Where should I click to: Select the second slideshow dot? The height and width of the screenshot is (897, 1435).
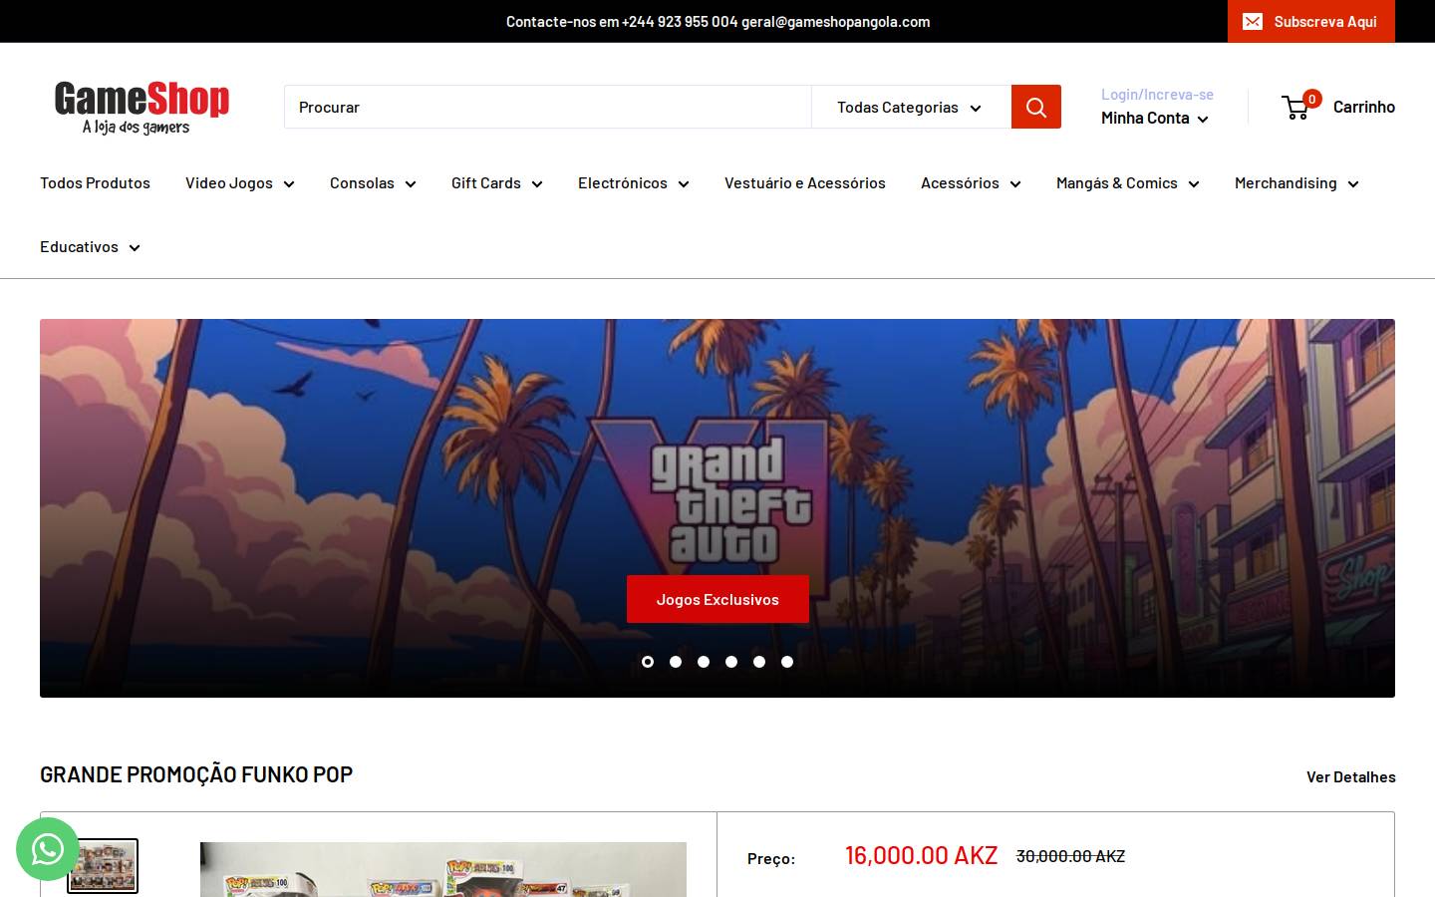pos(676,662)
